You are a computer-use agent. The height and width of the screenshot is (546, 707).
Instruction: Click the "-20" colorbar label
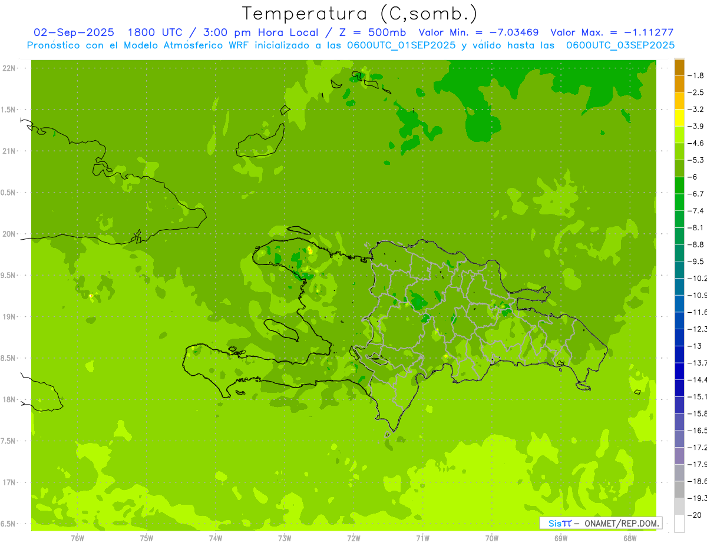(x=695, y=515)
